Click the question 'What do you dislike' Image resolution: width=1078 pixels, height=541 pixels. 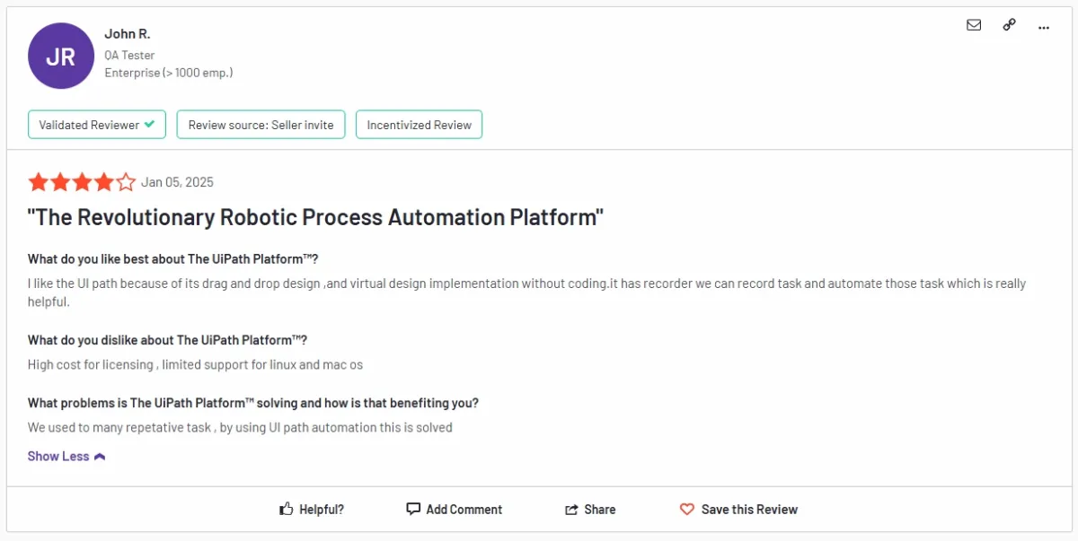167,340
